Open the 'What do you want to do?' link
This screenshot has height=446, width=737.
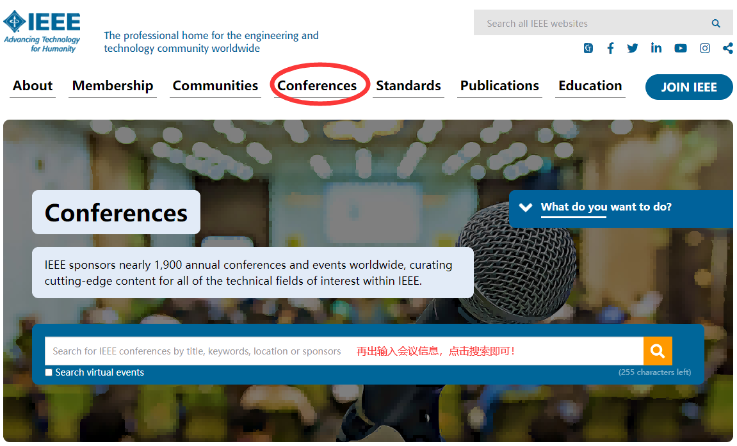pos(606,207)
